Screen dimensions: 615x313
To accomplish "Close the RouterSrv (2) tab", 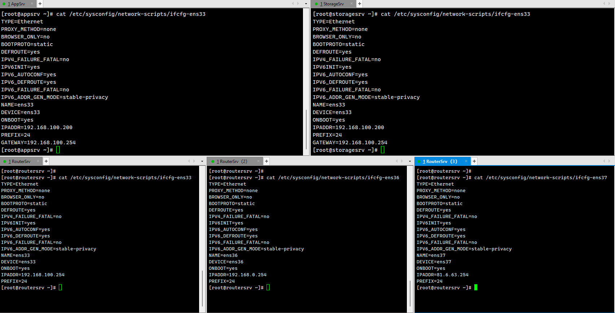I will [258, 161].
